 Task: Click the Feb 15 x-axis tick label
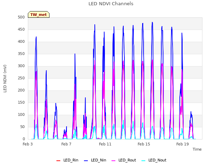point(144,144)
